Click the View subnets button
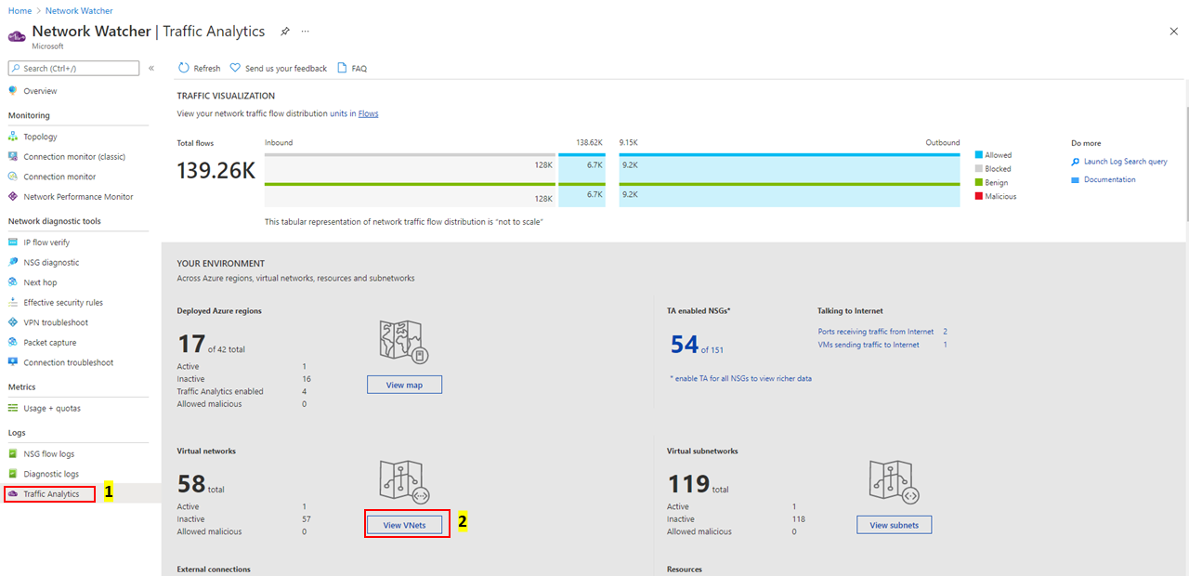 (894, 525)
